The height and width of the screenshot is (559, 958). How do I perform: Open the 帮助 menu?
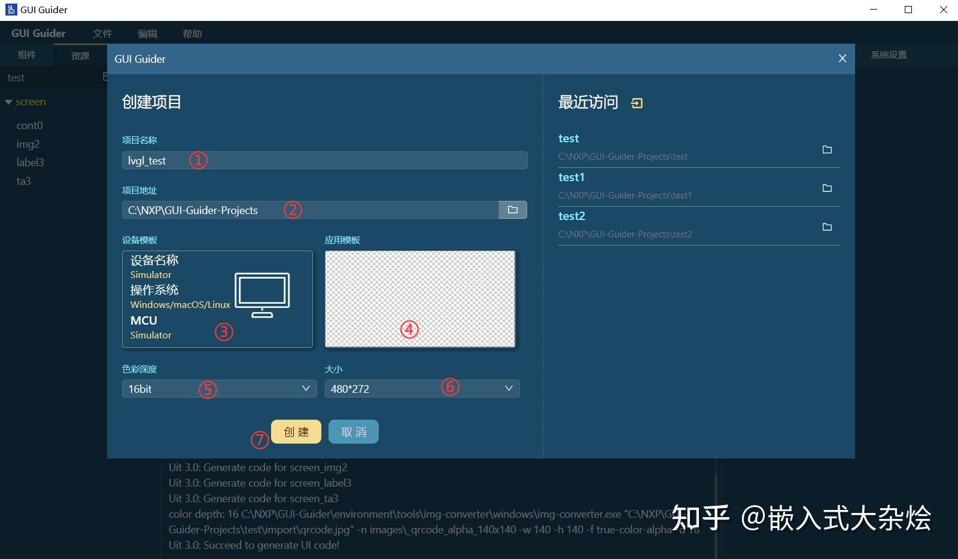pos(192,33)
